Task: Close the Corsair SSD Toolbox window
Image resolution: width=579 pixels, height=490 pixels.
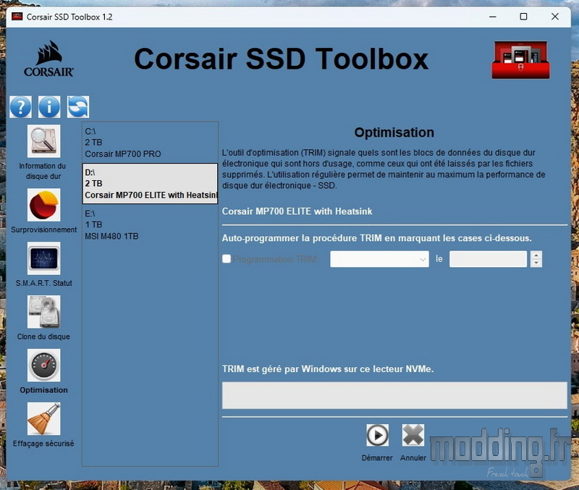Action: 554,17
